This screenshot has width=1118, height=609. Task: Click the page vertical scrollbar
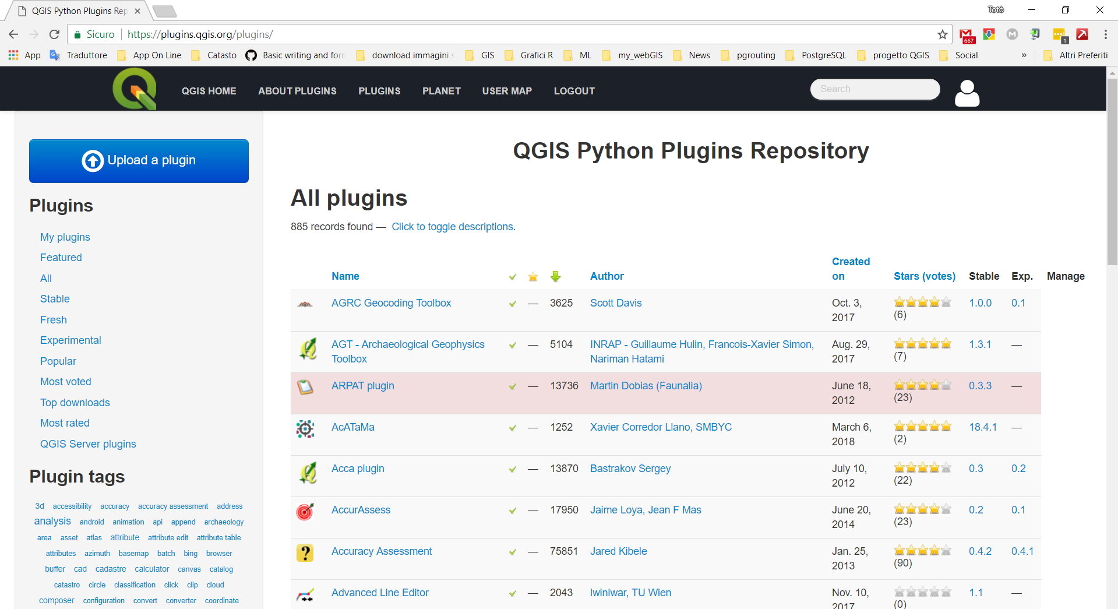pyautogui.click(x=1112, y=175)
